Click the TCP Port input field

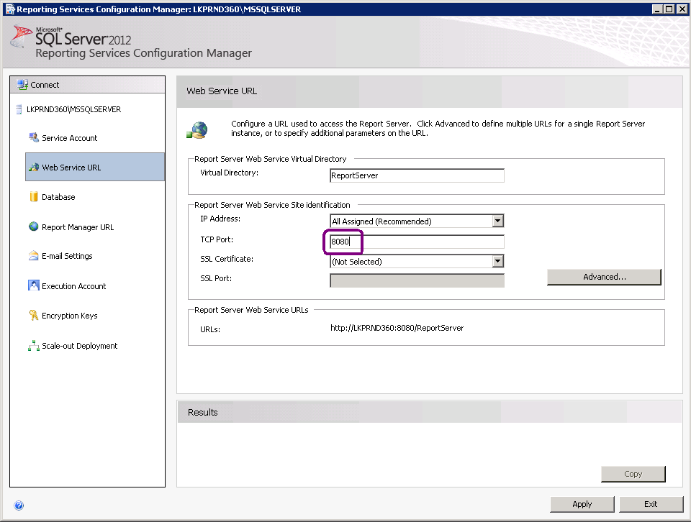coord(417,242)
